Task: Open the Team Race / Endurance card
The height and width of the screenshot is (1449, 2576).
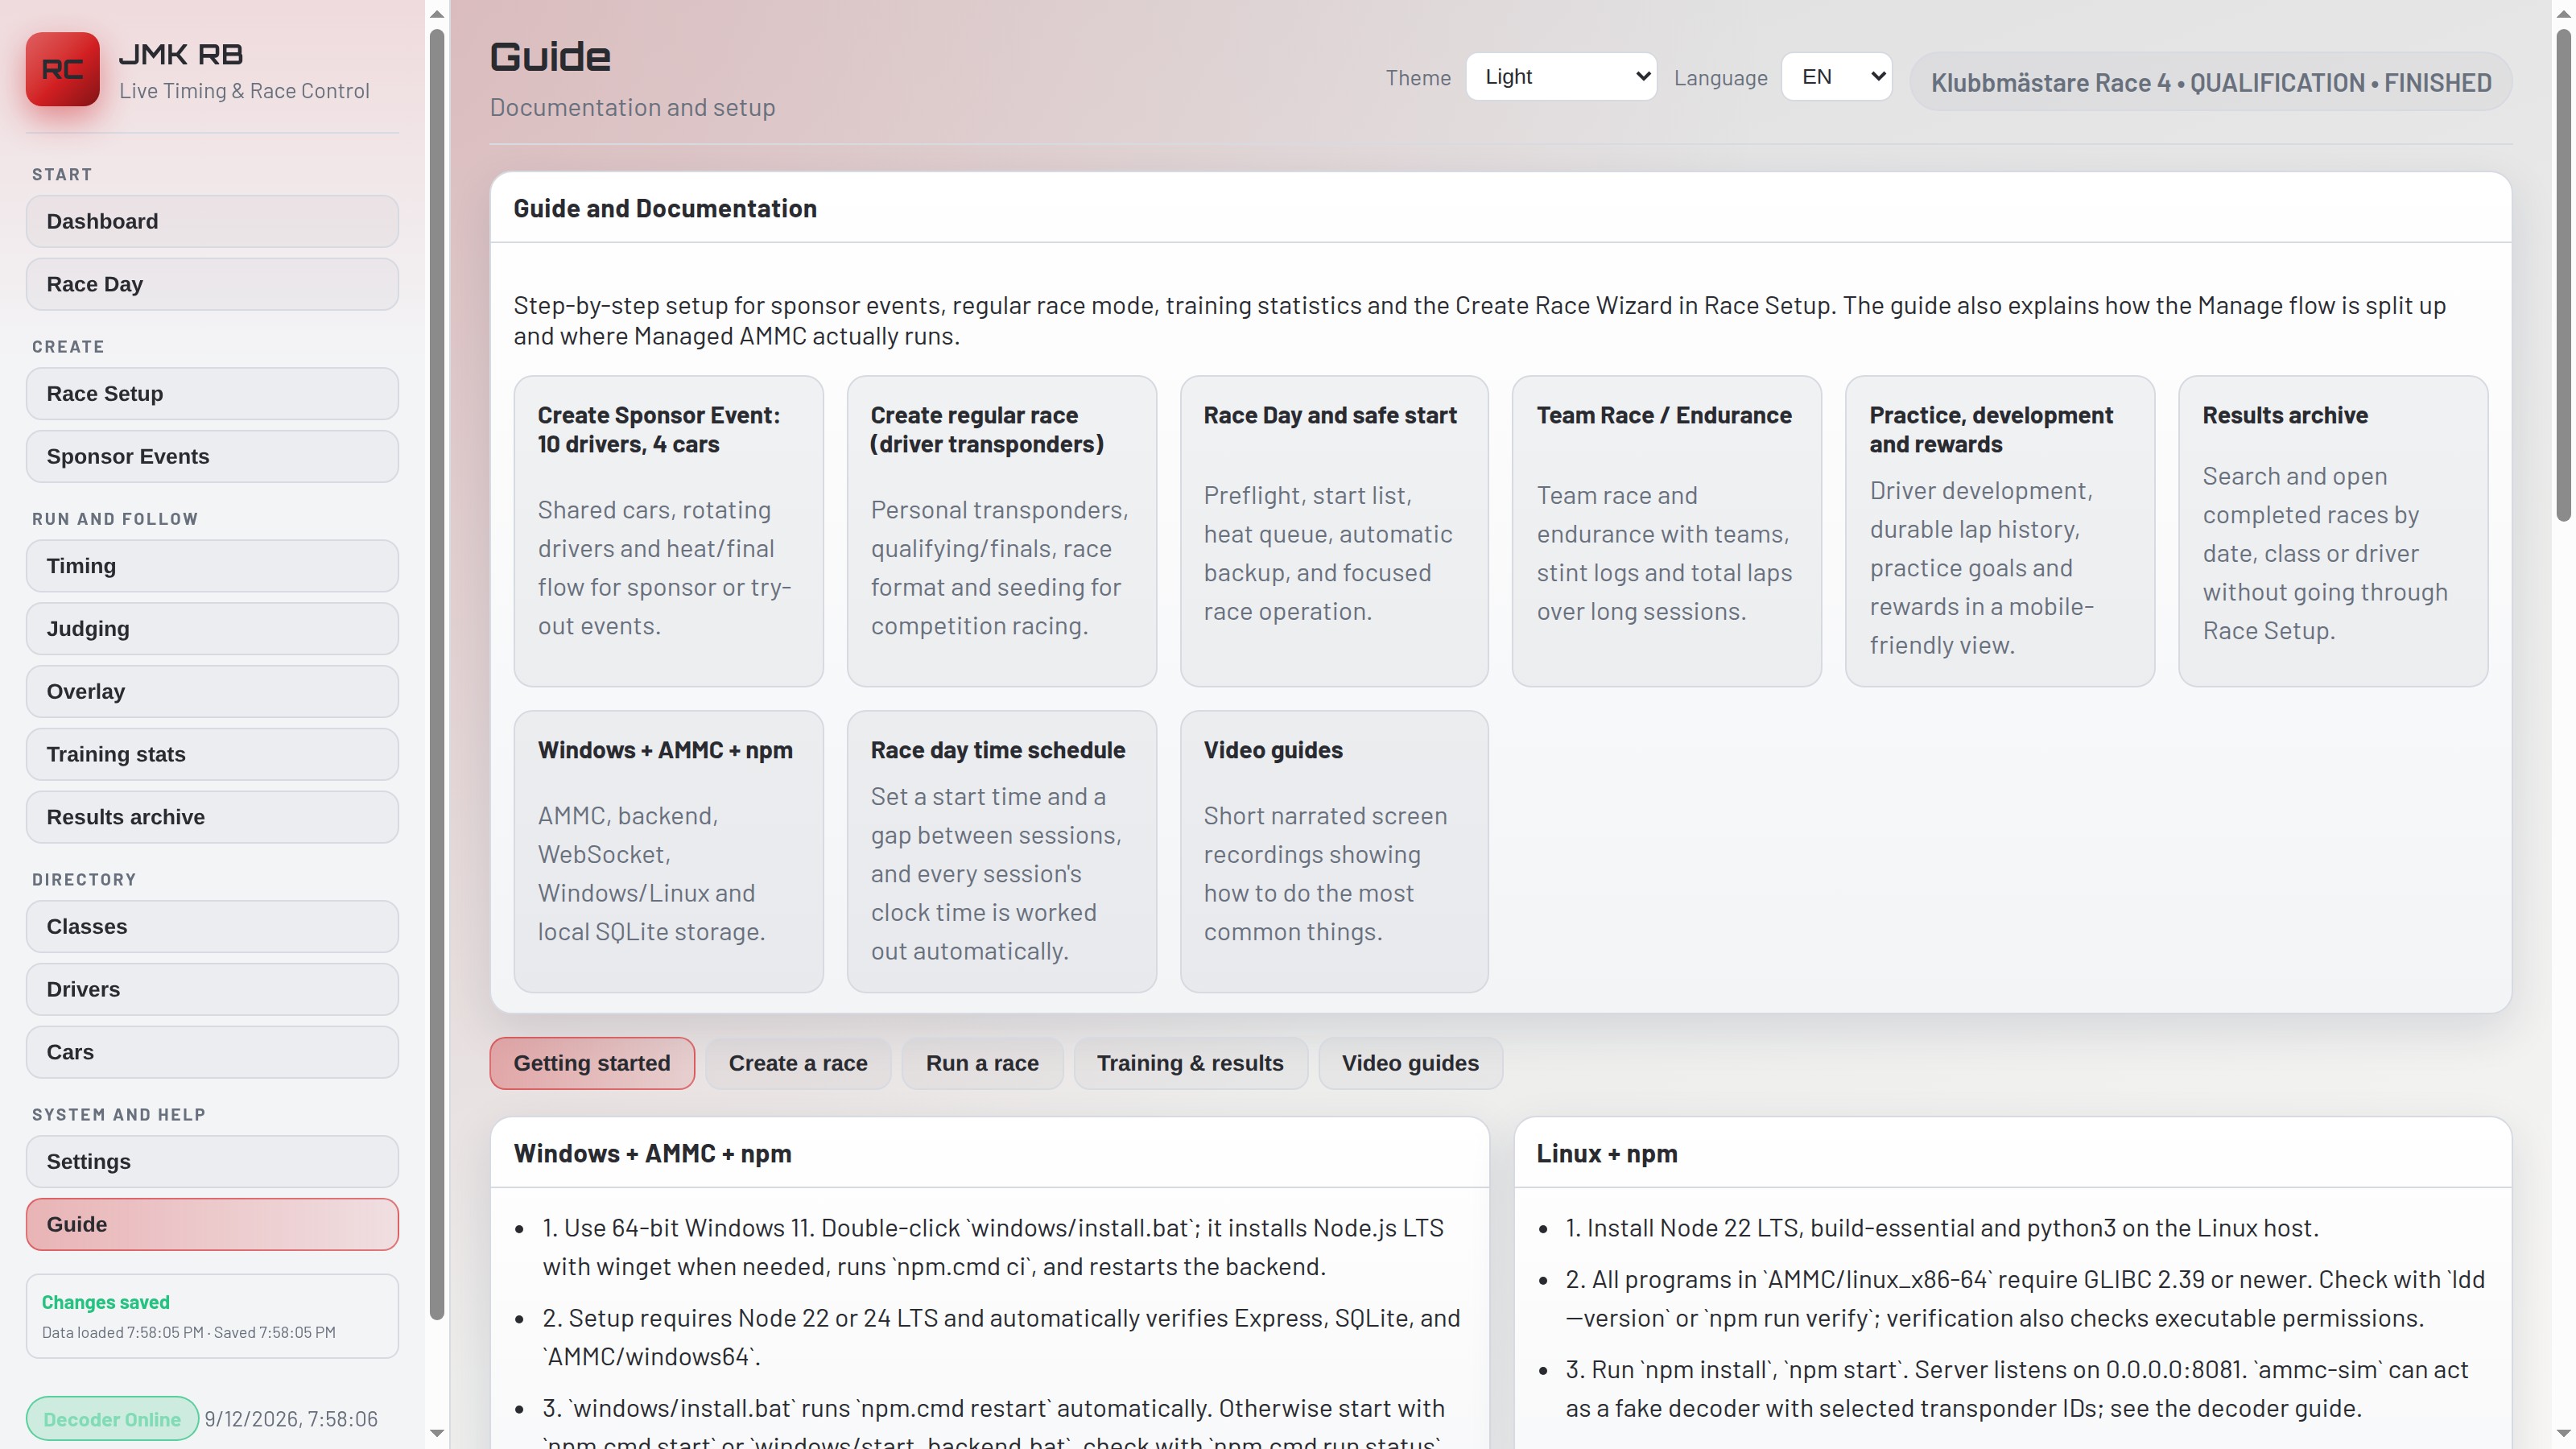Action: pos(1666,531)
